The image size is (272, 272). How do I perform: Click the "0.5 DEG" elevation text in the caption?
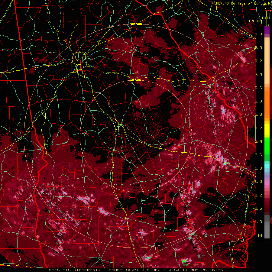pyautogui.click(x=151, y=270)
